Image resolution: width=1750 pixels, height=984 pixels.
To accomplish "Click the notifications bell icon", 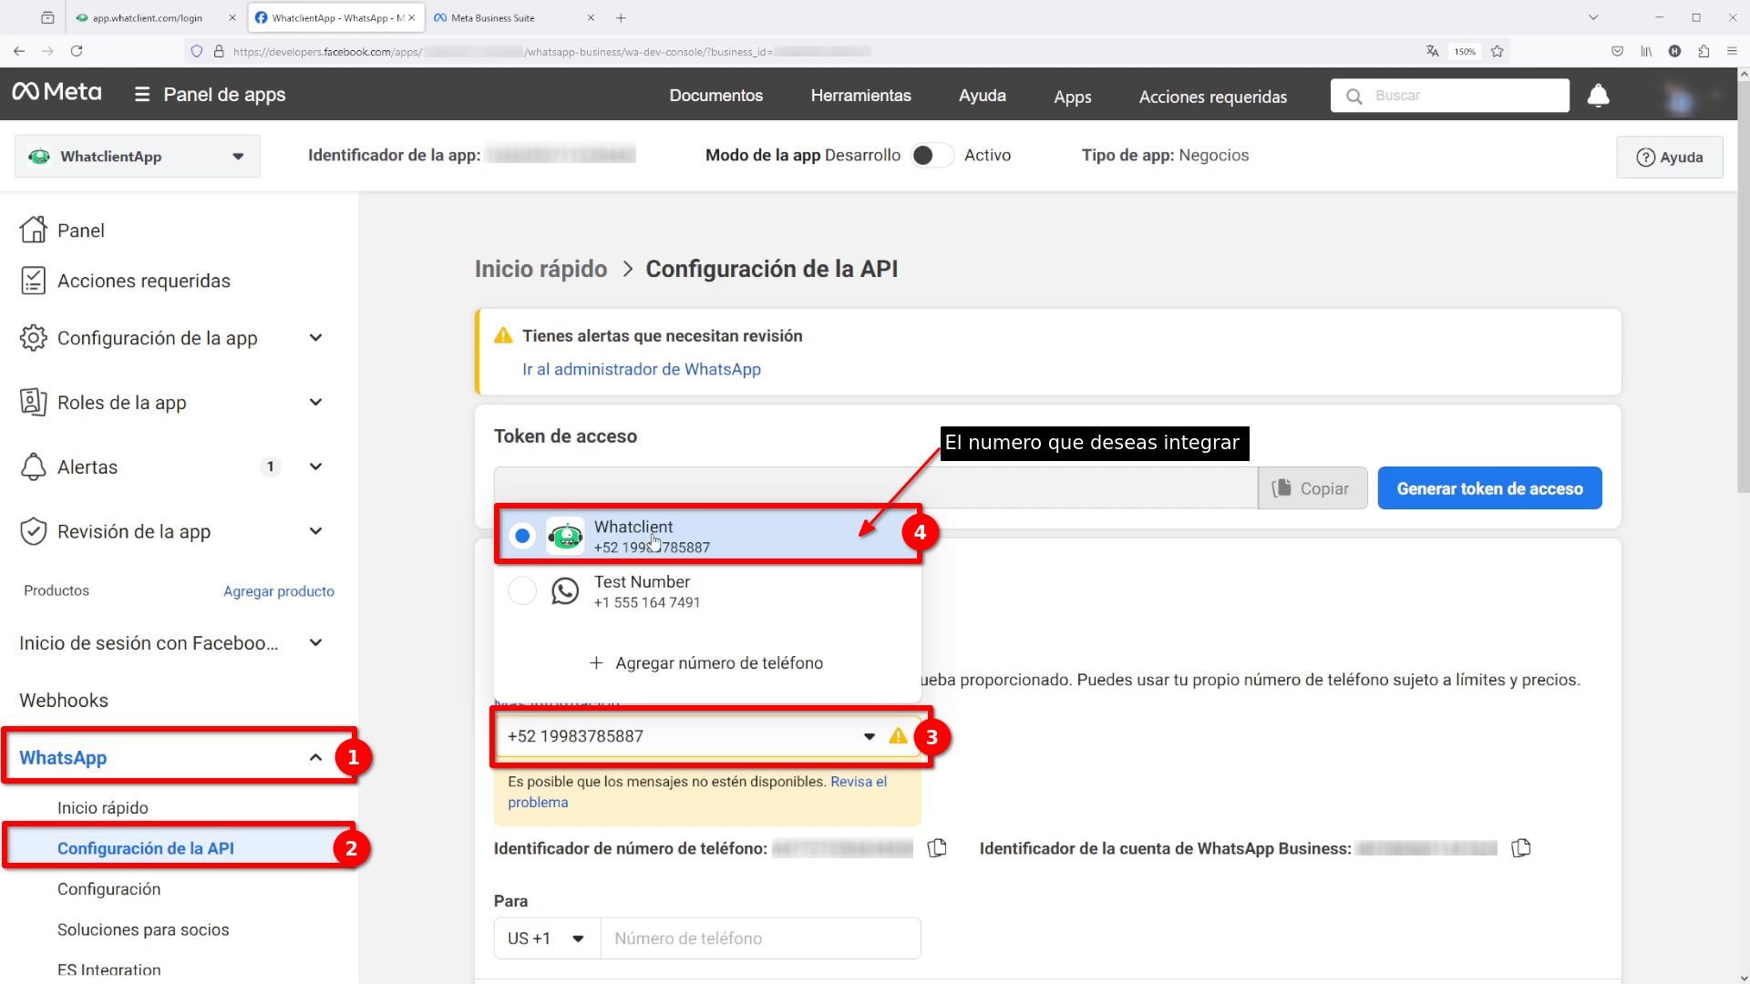I will 1598,96.
